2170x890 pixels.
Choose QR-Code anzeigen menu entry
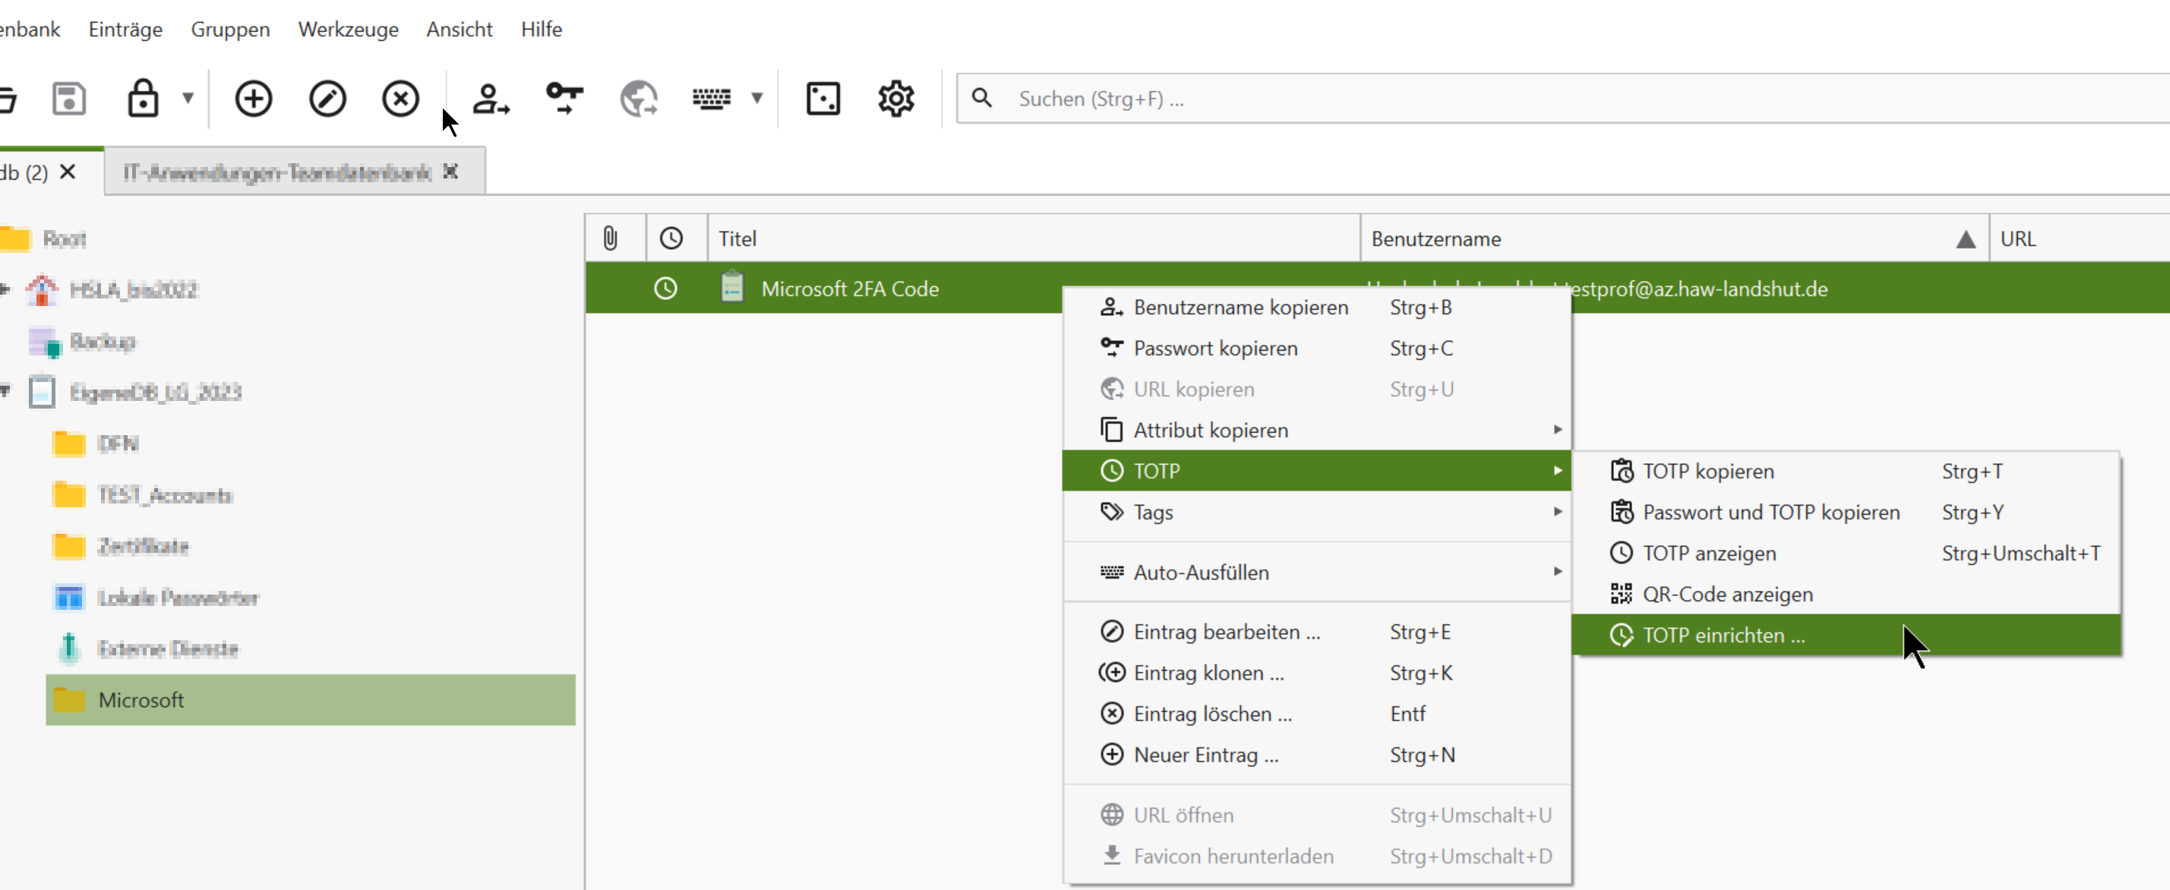coord(1727,595)
